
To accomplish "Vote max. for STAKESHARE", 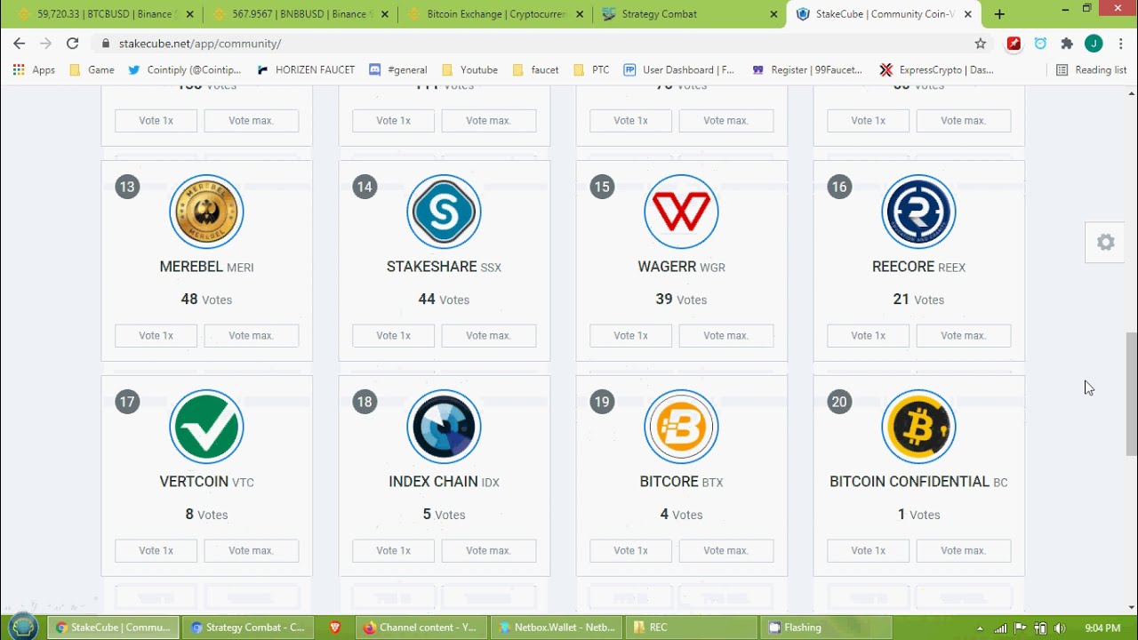I will tap(489, 336).
